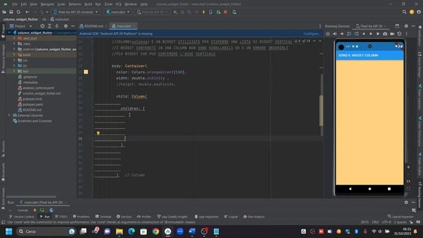Open main.dart run configuration dropdown

point(118,12)
